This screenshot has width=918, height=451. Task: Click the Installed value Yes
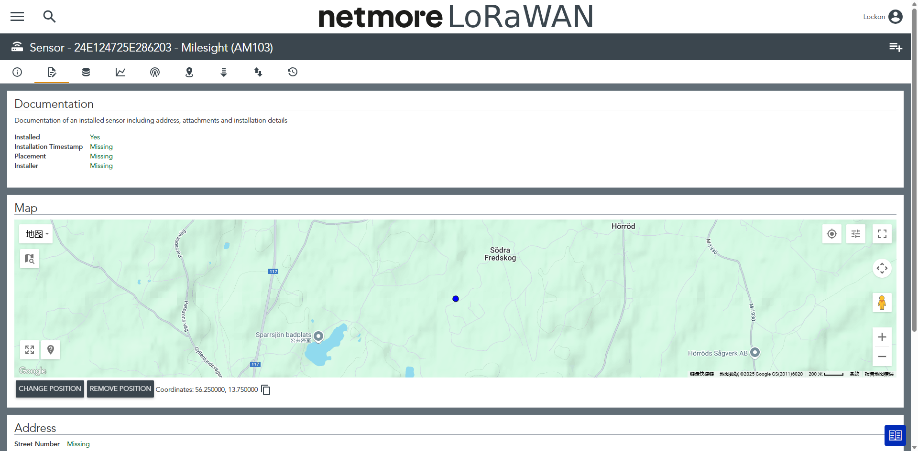[95, 137]
